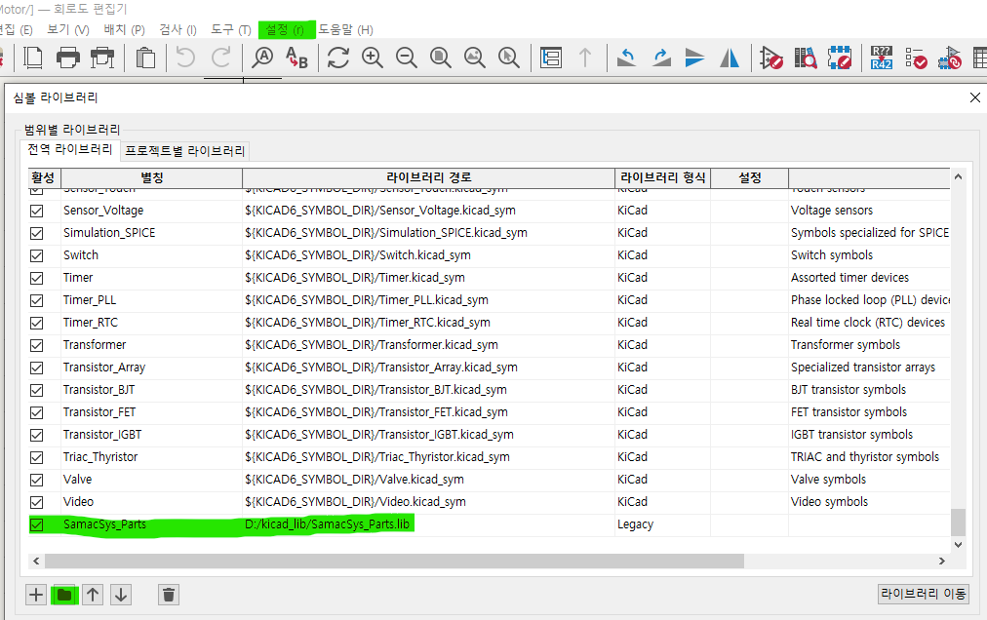This screenshot has height=620, width=987.
Task: Close the 심볼 라이브러리 dialog
Action: (975, 97)
